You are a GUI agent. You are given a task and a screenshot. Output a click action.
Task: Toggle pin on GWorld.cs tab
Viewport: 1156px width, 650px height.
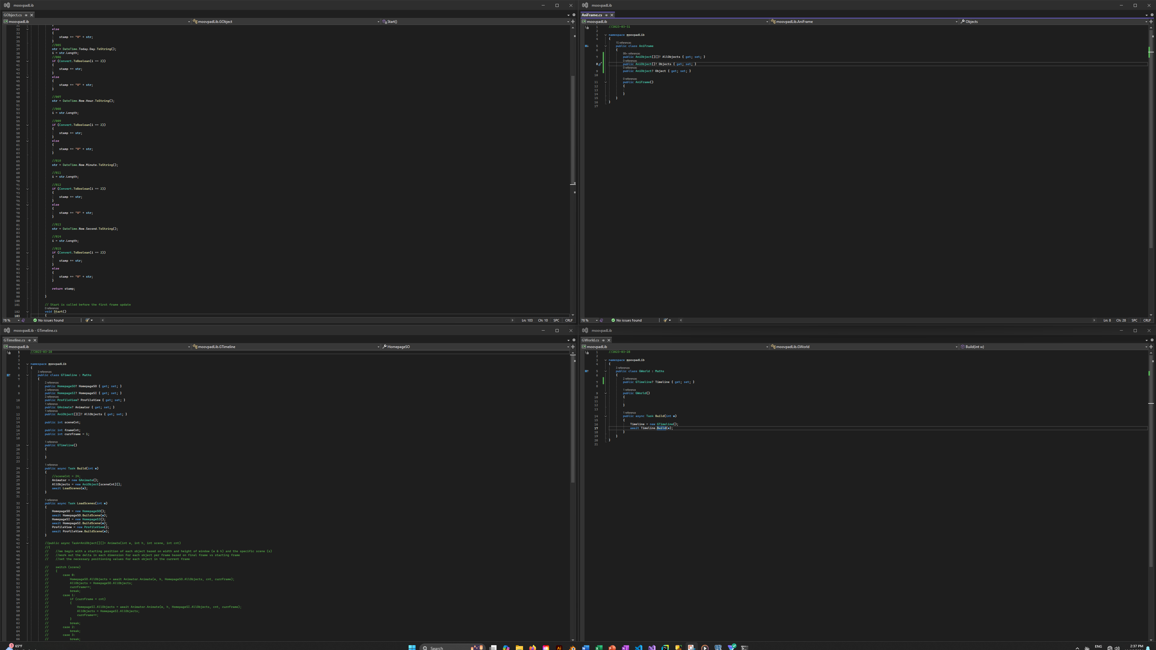tap(603, 340)
